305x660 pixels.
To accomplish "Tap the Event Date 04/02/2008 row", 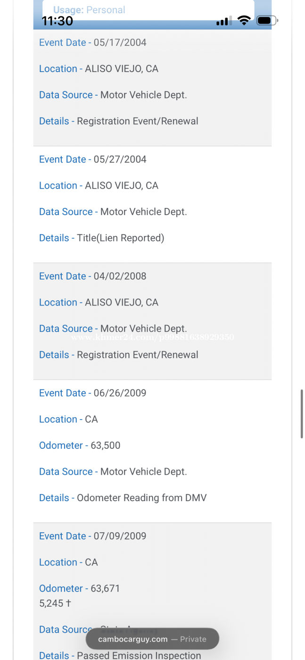I will [x=92, y=276].
